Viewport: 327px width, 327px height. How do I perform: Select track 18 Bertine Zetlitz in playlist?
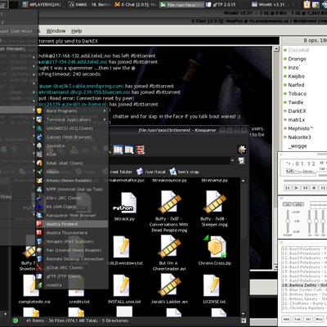304,285
